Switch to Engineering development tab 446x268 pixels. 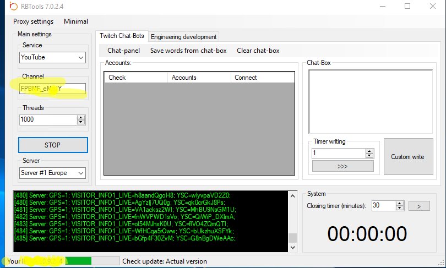(183, 37)
